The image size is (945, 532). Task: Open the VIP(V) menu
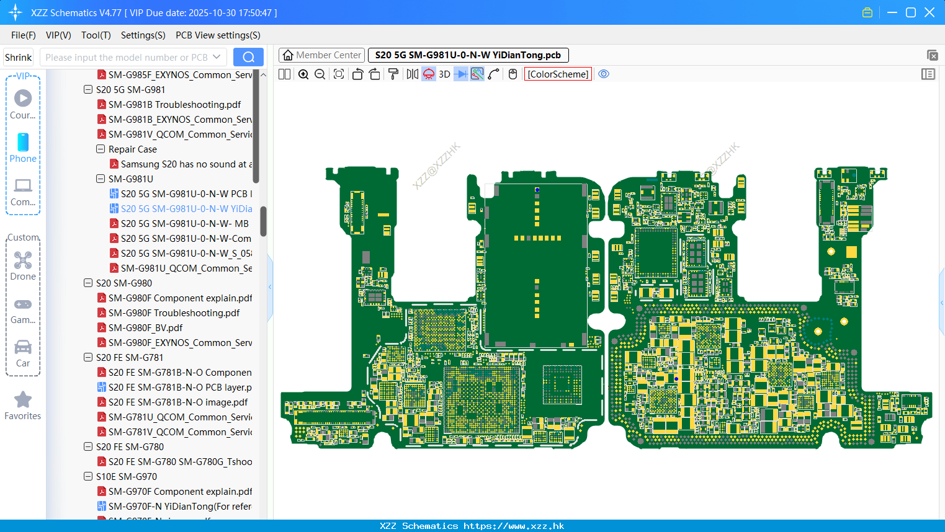[x=58, y=35]
